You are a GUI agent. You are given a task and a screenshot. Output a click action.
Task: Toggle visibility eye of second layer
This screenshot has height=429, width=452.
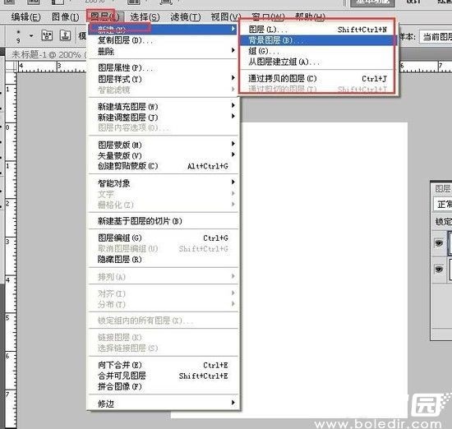coord(439,270)
